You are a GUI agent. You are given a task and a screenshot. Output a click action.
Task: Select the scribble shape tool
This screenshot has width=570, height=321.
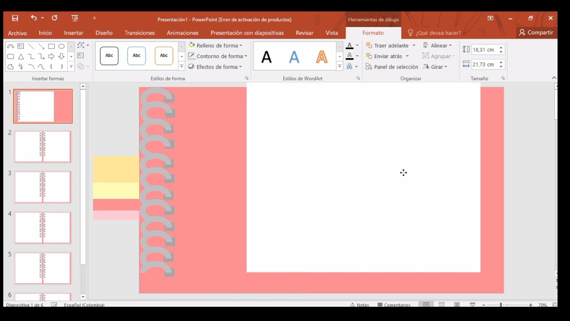tap(20, 67)
